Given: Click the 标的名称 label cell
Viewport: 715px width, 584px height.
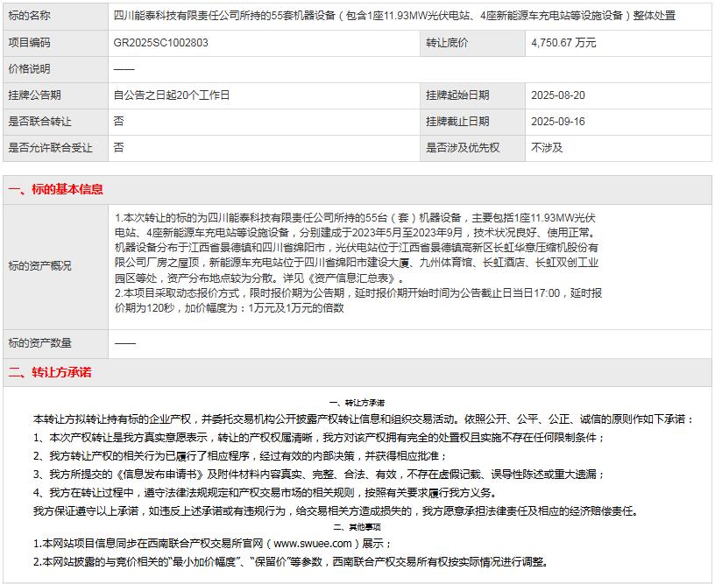Looking at the screenshot, I should pos(55,16).
